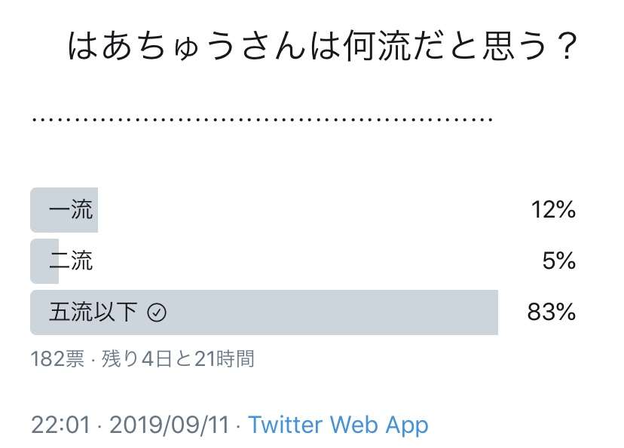Viewport: 624px width, 448px height.
Task: Click the gray 一流 progress bar fill
Action: 64,210
